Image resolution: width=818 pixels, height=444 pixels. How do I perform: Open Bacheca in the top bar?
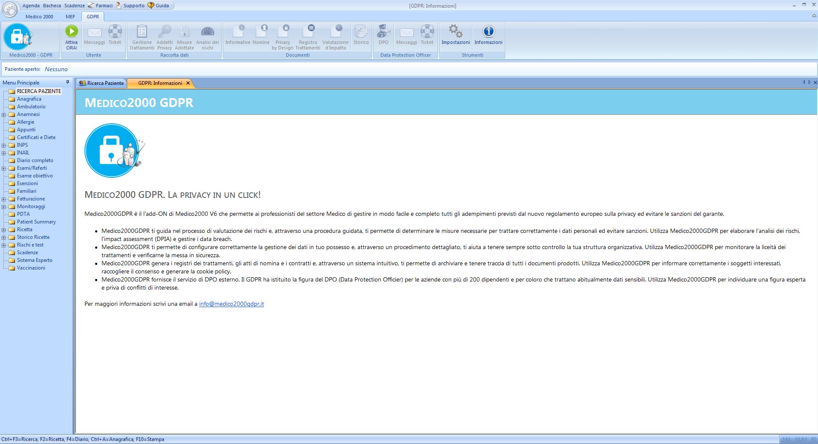[x=52, y=6]
